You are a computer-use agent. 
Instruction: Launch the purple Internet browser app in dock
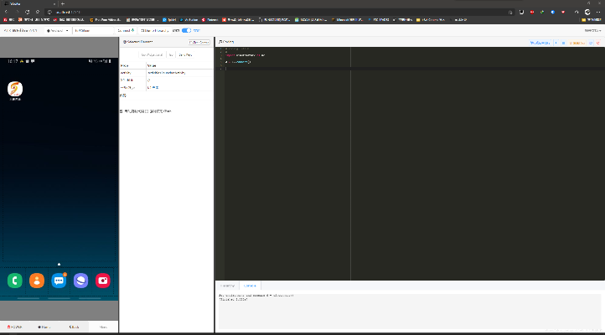pyautogui.click(x=81, y=281)
